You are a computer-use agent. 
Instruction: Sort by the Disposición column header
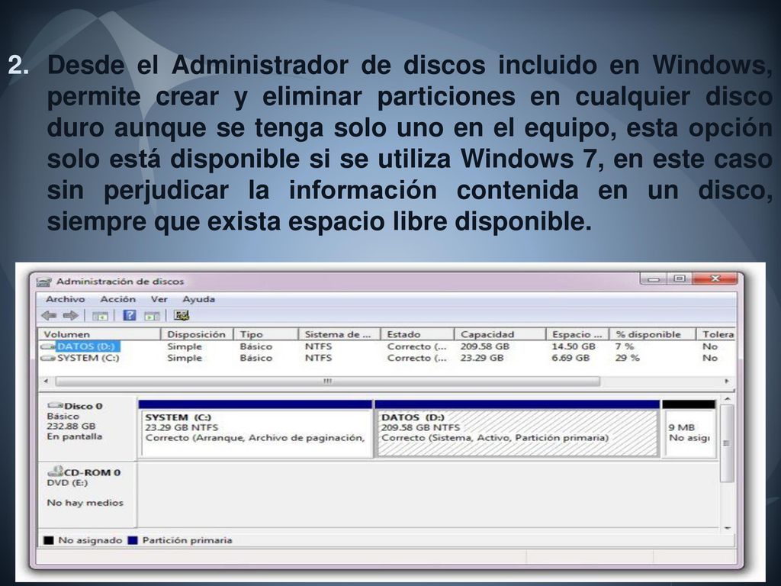pos(197,334)
